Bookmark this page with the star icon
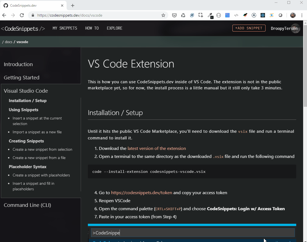 point(163,15)
